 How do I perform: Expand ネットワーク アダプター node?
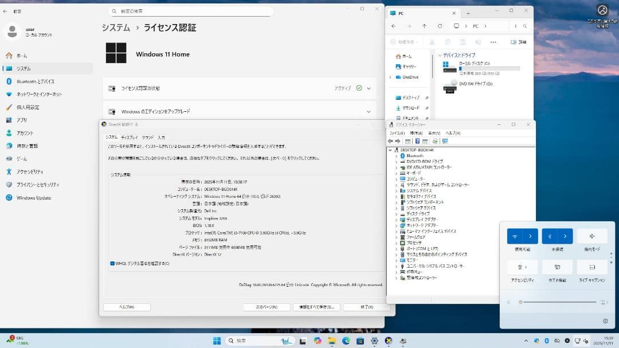pyautogui.click(x=397, y=225)
